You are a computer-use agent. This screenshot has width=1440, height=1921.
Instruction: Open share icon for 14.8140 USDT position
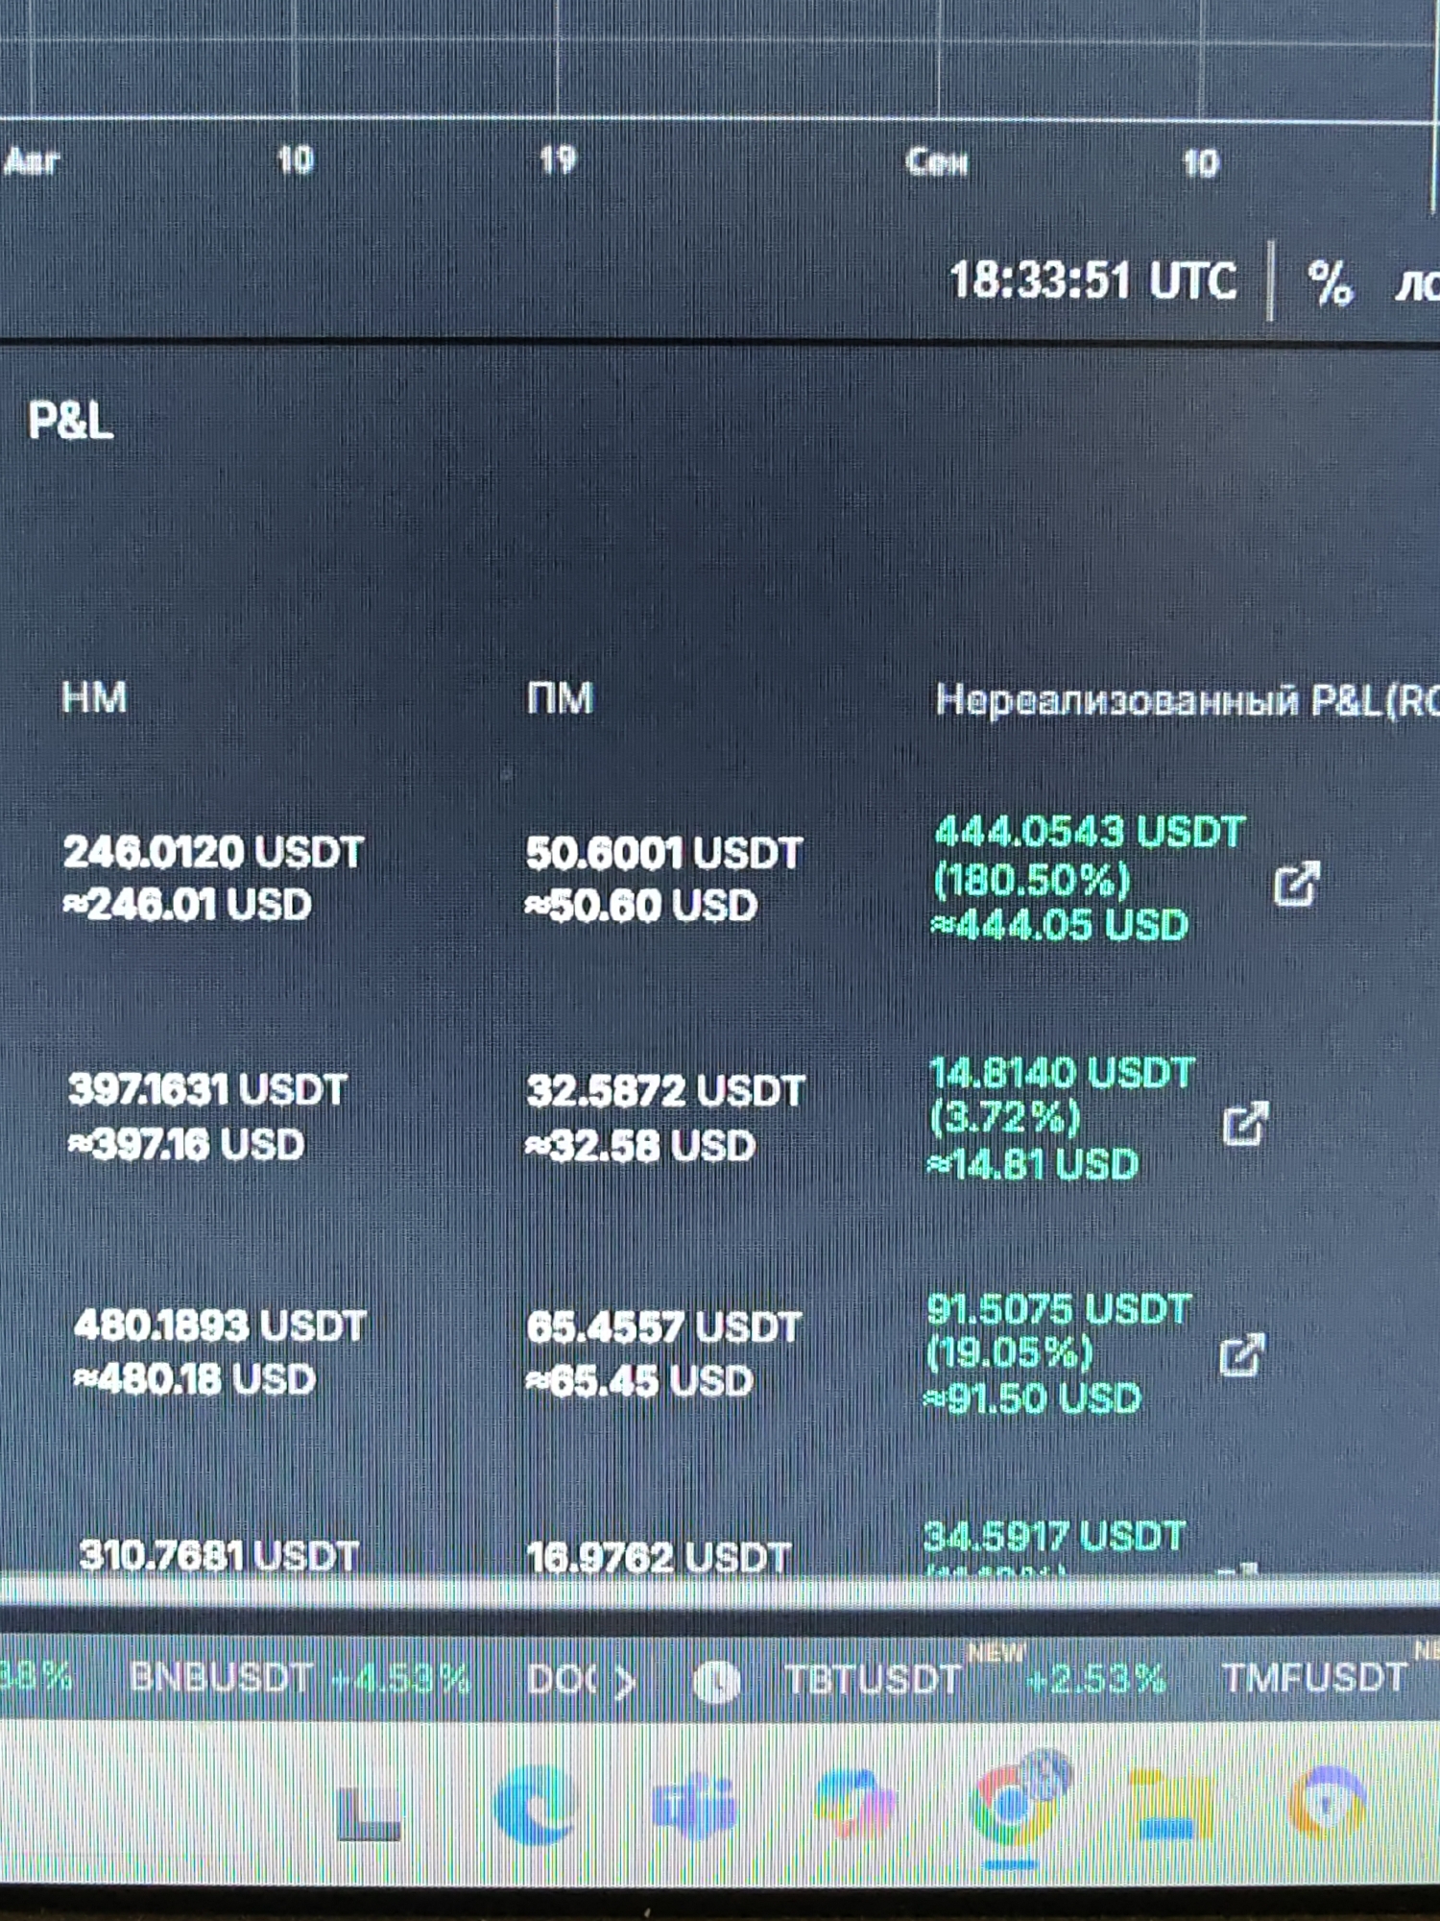[x=1246, y=1123]
